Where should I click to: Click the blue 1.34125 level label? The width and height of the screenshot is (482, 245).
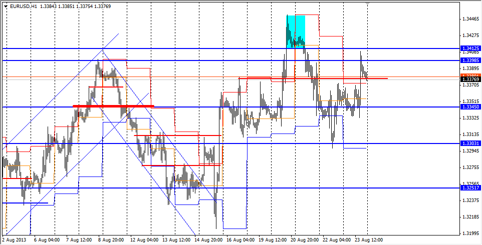point(470,48)
